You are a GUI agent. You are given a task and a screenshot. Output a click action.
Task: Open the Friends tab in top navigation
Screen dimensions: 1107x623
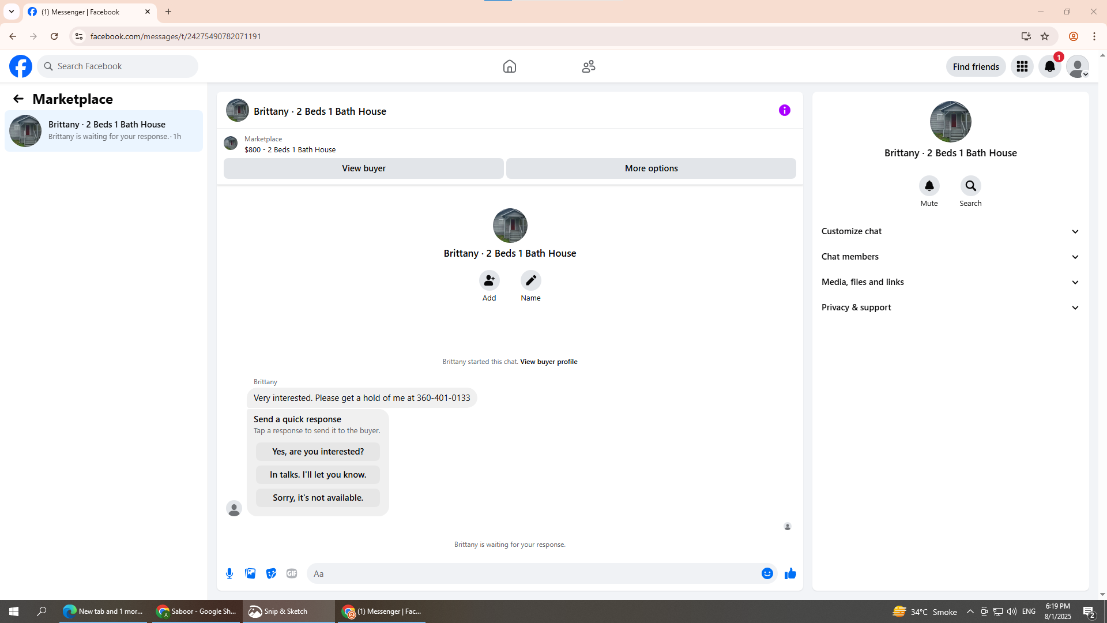(x=588, y=66)
